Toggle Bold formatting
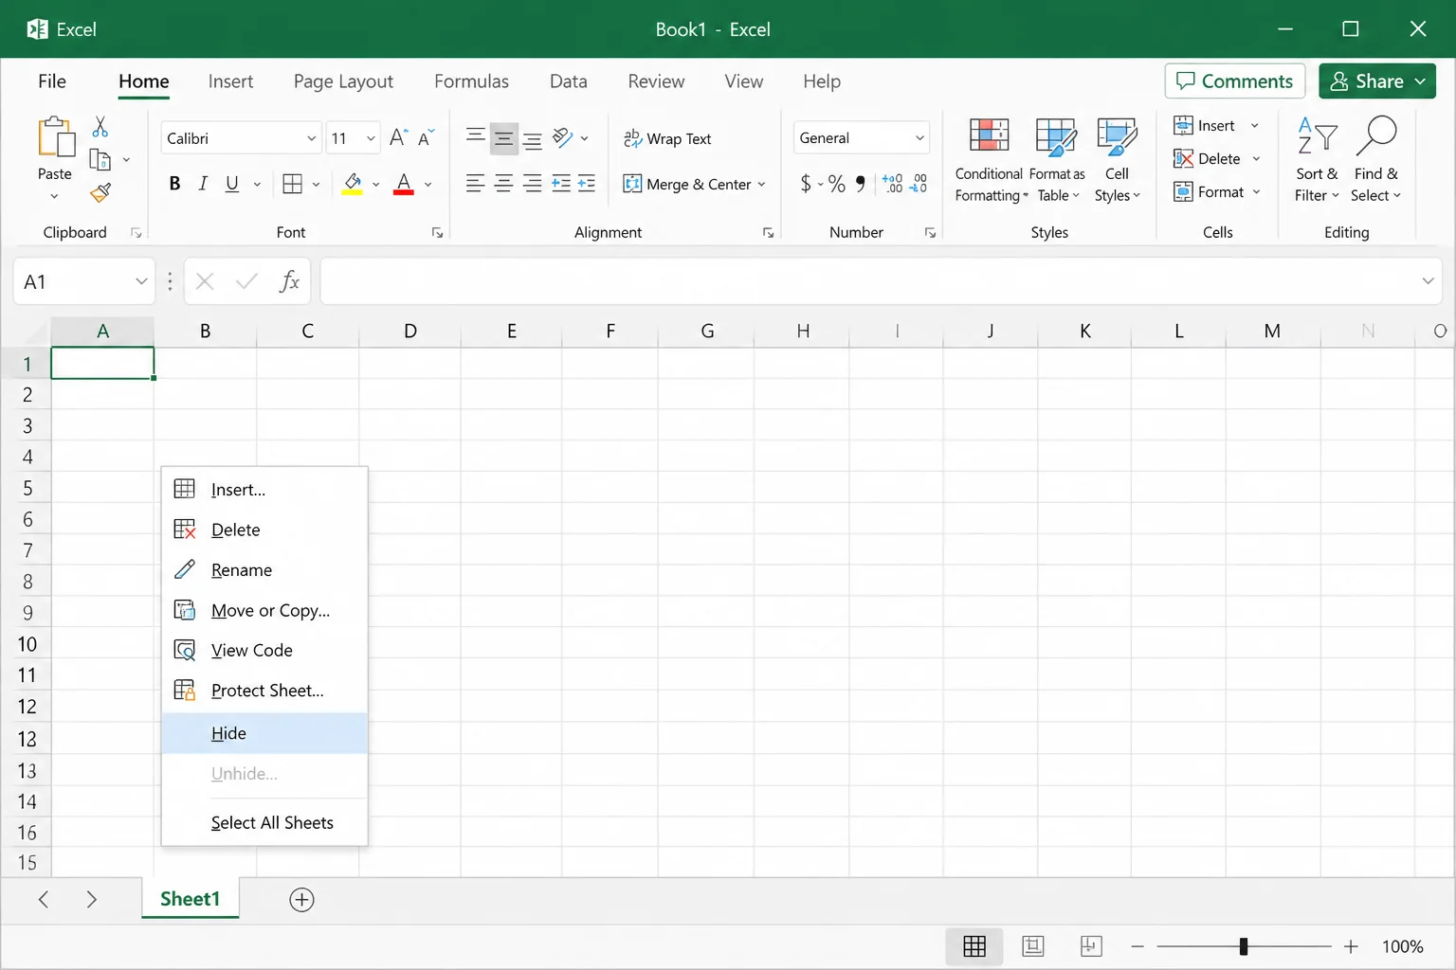 pos(174,184)
